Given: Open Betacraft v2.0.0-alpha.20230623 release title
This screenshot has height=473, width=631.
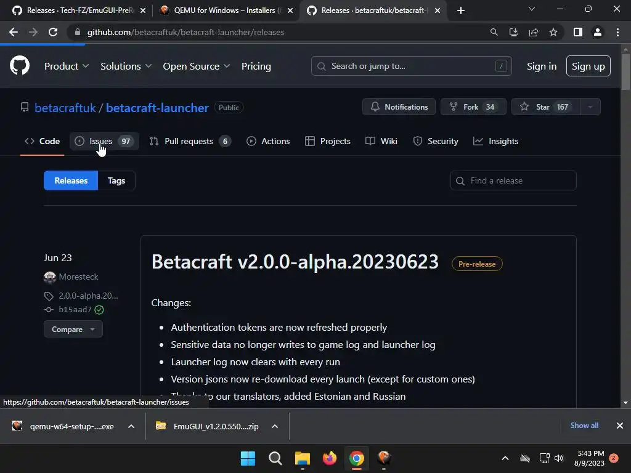Looking at the screenshot, I should [295, 262].
